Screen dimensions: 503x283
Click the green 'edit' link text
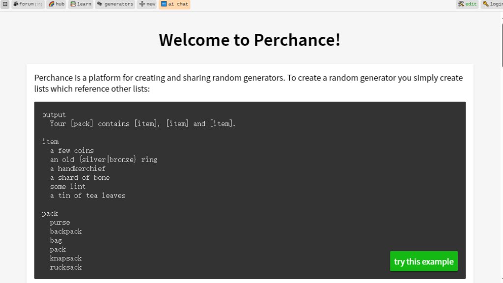point(471,4)
